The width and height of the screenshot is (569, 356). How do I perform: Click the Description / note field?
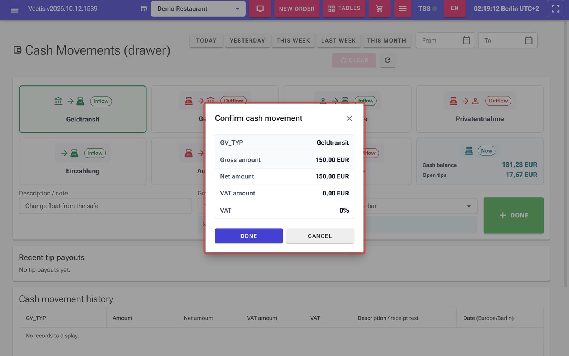pyautogui.click(x=105, y=206)
